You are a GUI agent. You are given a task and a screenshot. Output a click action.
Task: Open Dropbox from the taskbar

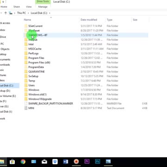(x=55, y=161)
